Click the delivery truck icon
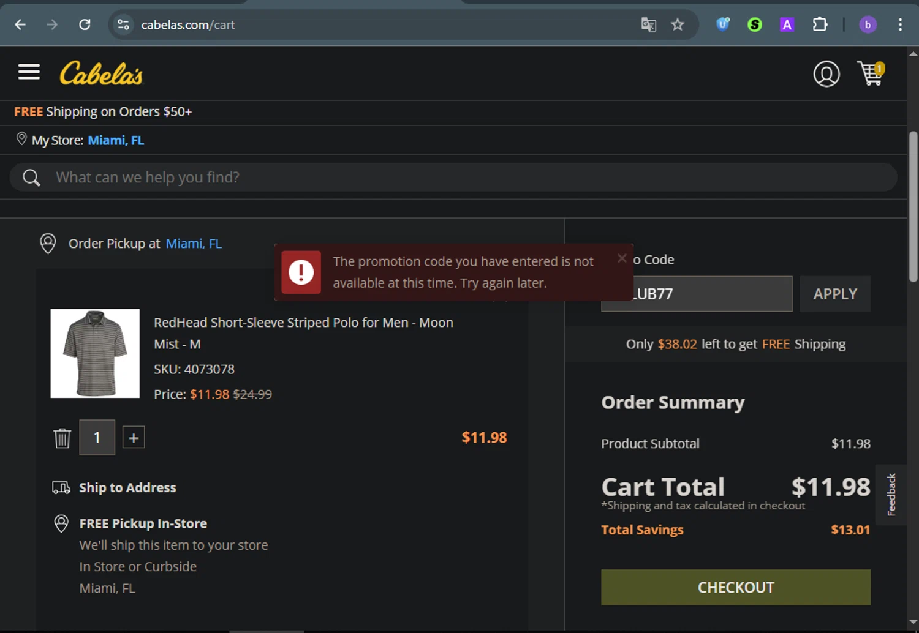 tap(61, 487)
